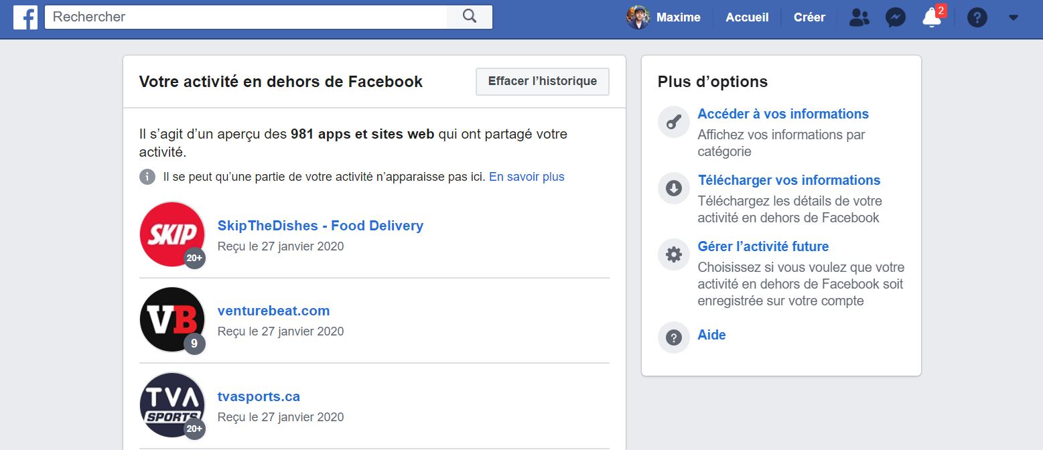
Task: Click the Télécharger vos informations link
Action: coord(788,180)
